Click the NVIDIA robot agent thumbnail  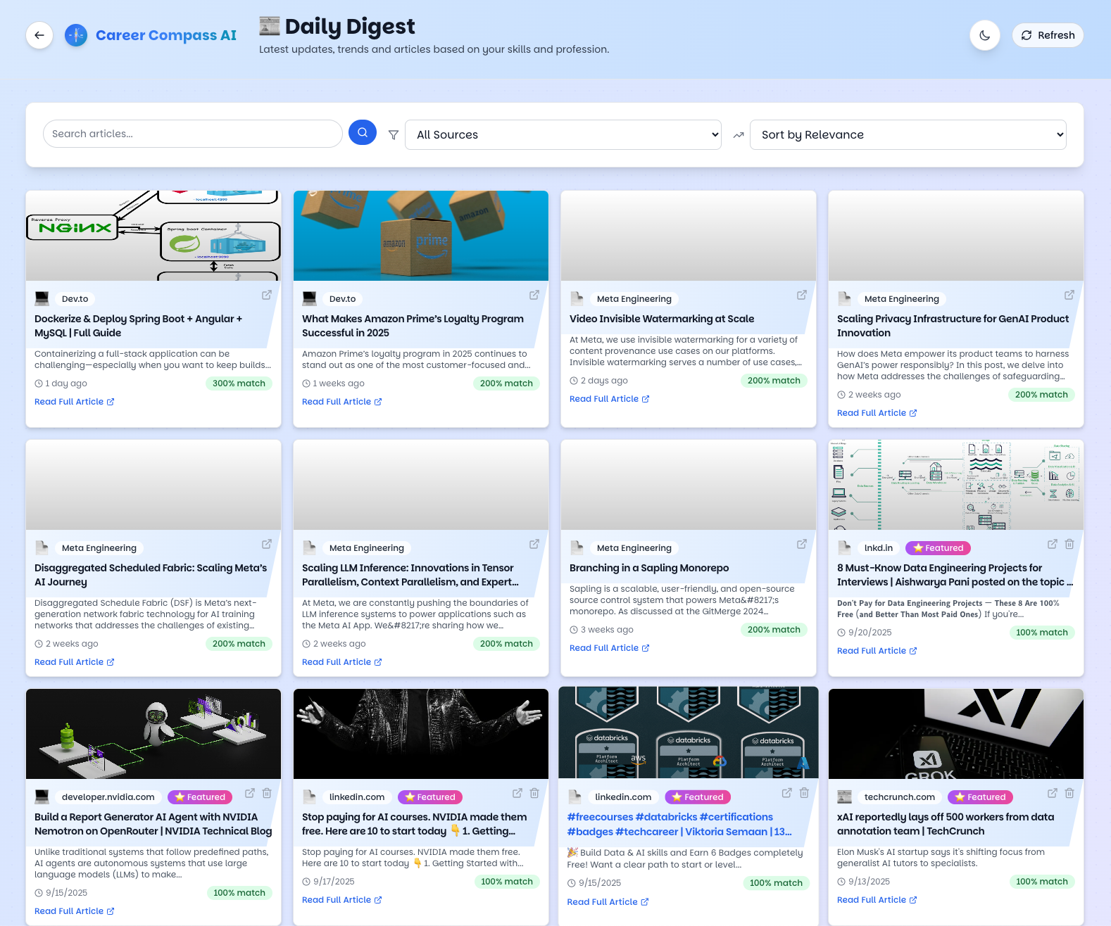tap(153, 734)
